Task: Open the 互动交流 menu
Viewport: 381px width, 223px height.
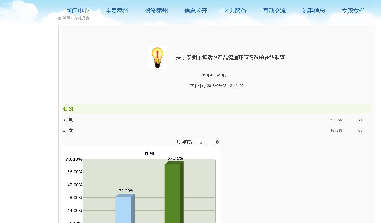Action: click(274, 11)
